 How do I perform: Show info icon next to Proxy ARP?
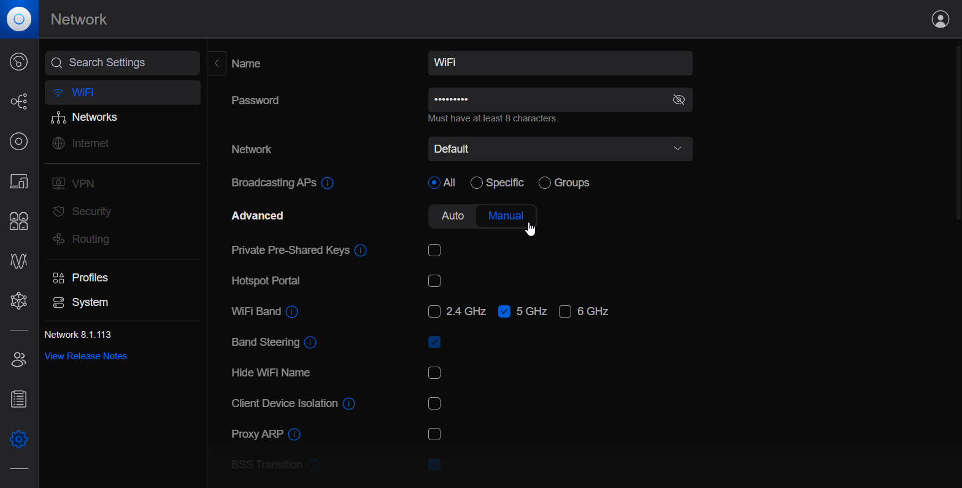[x=294, y=434]
